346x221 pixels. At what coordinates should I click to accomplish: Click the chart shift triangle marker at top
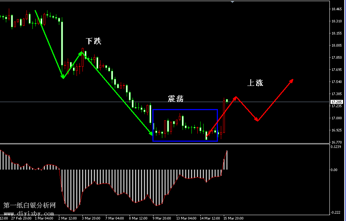pyautogui.click(x=232, y=2)
